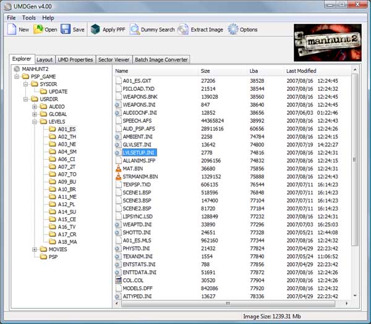
Task: Click the file icon beside SPEECH.AFS
Action: (x=118, y=121)
